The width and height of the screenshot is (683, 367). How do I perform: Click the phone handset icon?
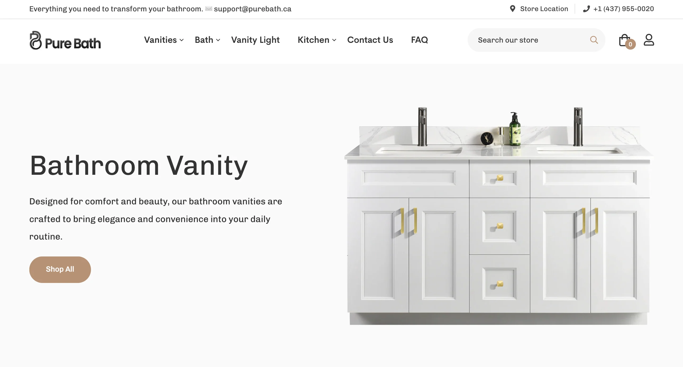click(x=586, y=9)
